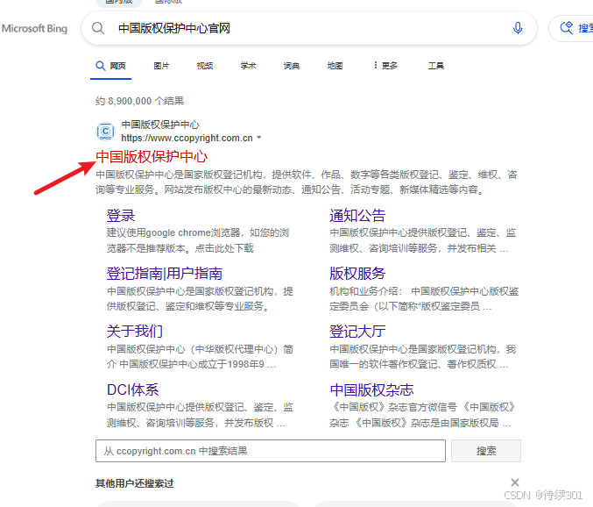
Task: Open the 中国版权杂志 sublink
Action: click(371, 389)
